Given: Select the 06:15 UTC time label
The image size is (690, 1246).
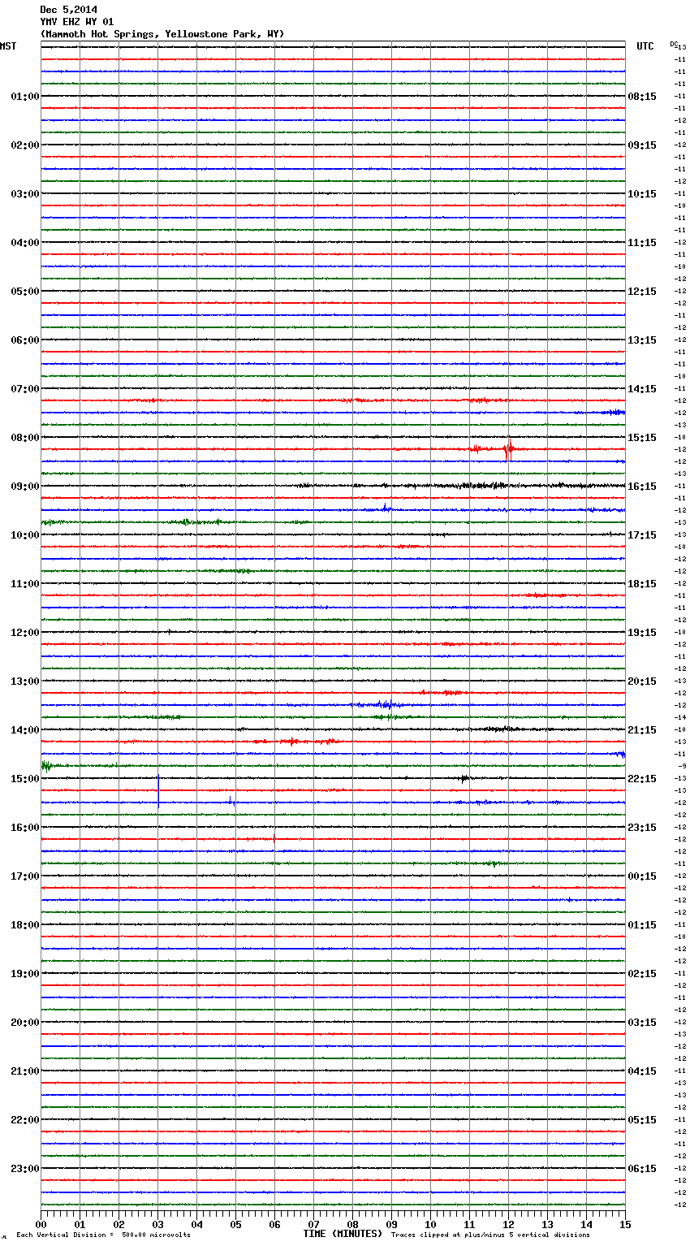Looking at the screenshot, I should pos(642,1169).
